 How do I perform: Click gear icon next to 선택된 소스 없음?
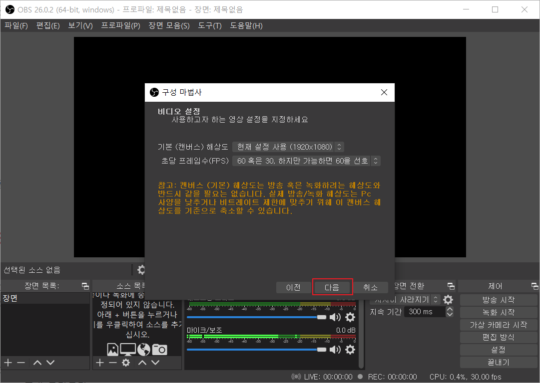(x=141, y=269)
